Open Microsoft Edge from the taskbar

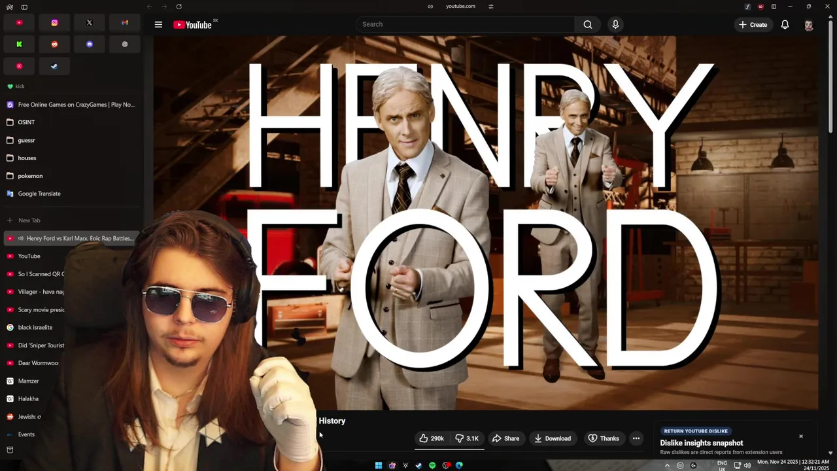pyautogui.click(x=459, y=466)
